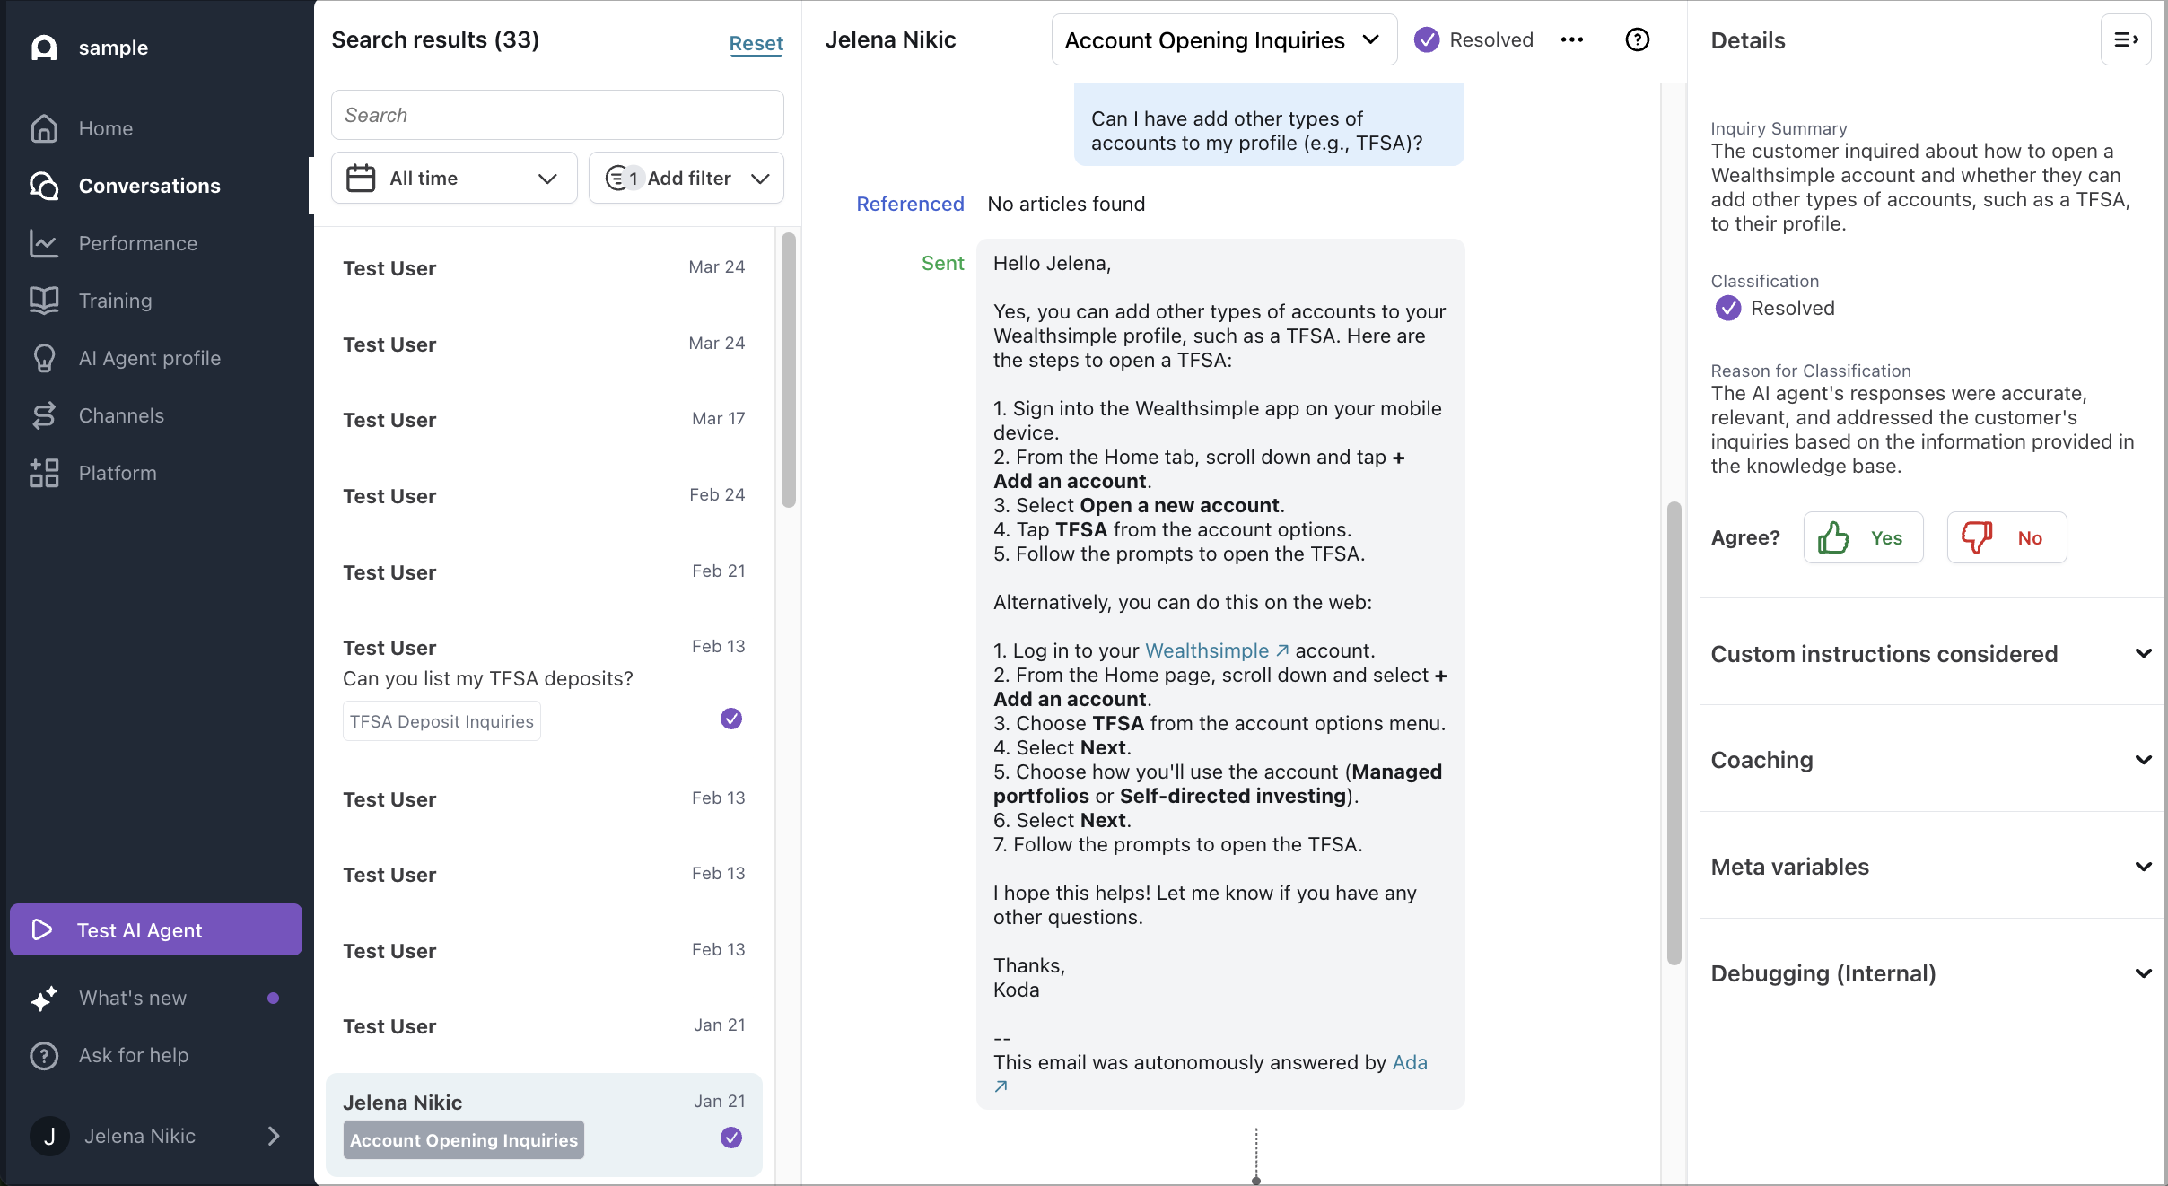Open the All time date range dropdown
The image size is (2168, 1186).
coord(454,178)
